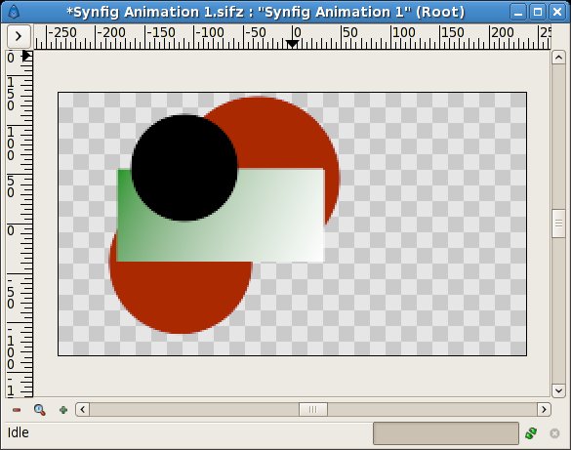Click the zoom out minus icon

(x=17, y=410)
